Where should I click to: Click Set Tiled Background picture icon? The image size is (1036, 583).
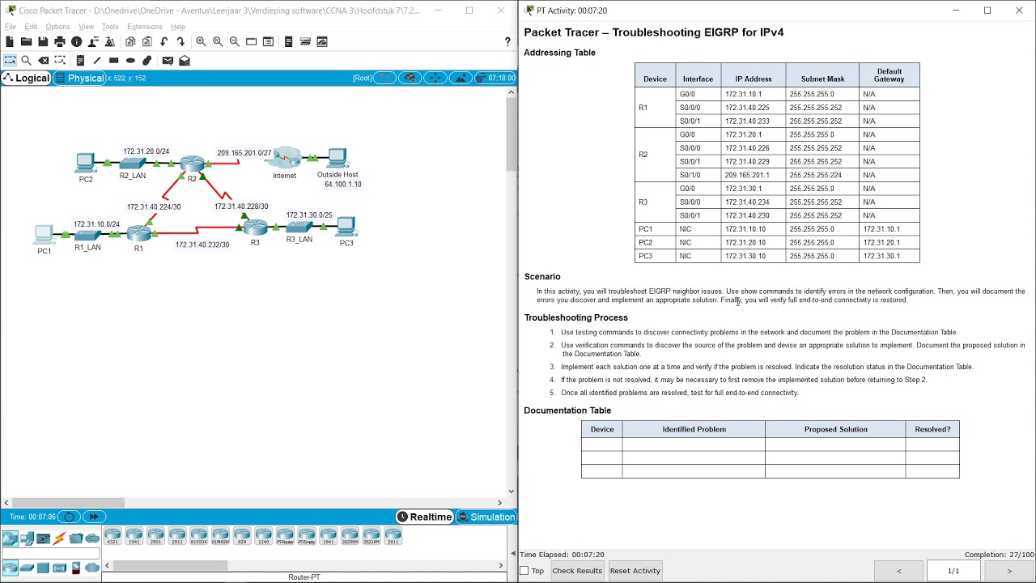coord(461,78)
